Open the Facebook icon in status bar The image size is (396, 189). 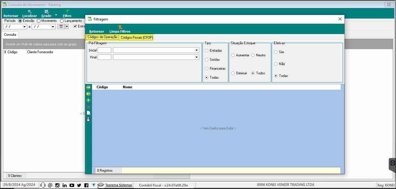tap(86, 185)
